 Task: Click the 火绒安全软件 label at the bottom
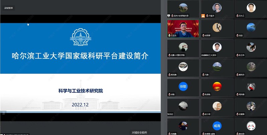[139, 132]
